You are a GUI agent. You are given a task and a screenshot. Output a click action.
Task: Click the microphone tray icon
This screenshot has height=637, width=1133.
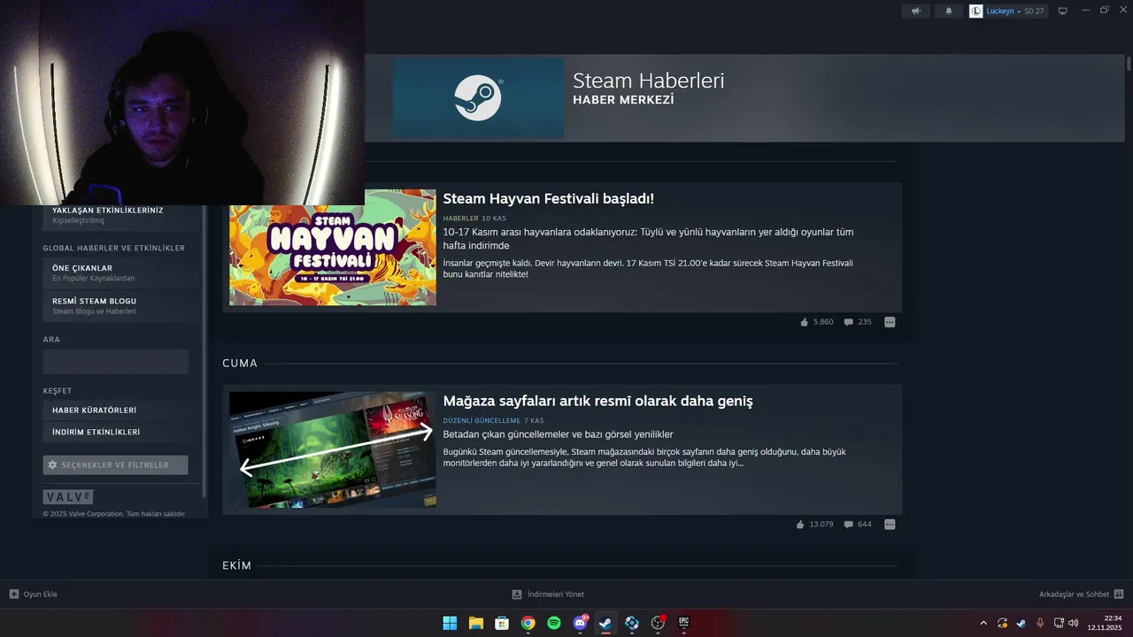pyautogui.click(x=1040, y=623)
